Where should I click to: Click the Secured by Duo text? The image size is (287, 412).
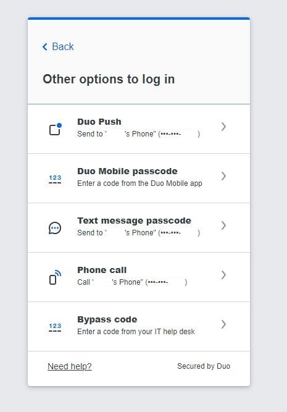point(204,366)
